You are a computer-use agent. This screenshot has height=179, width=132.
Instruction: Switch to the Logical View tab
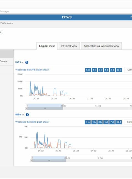(47, 46)
